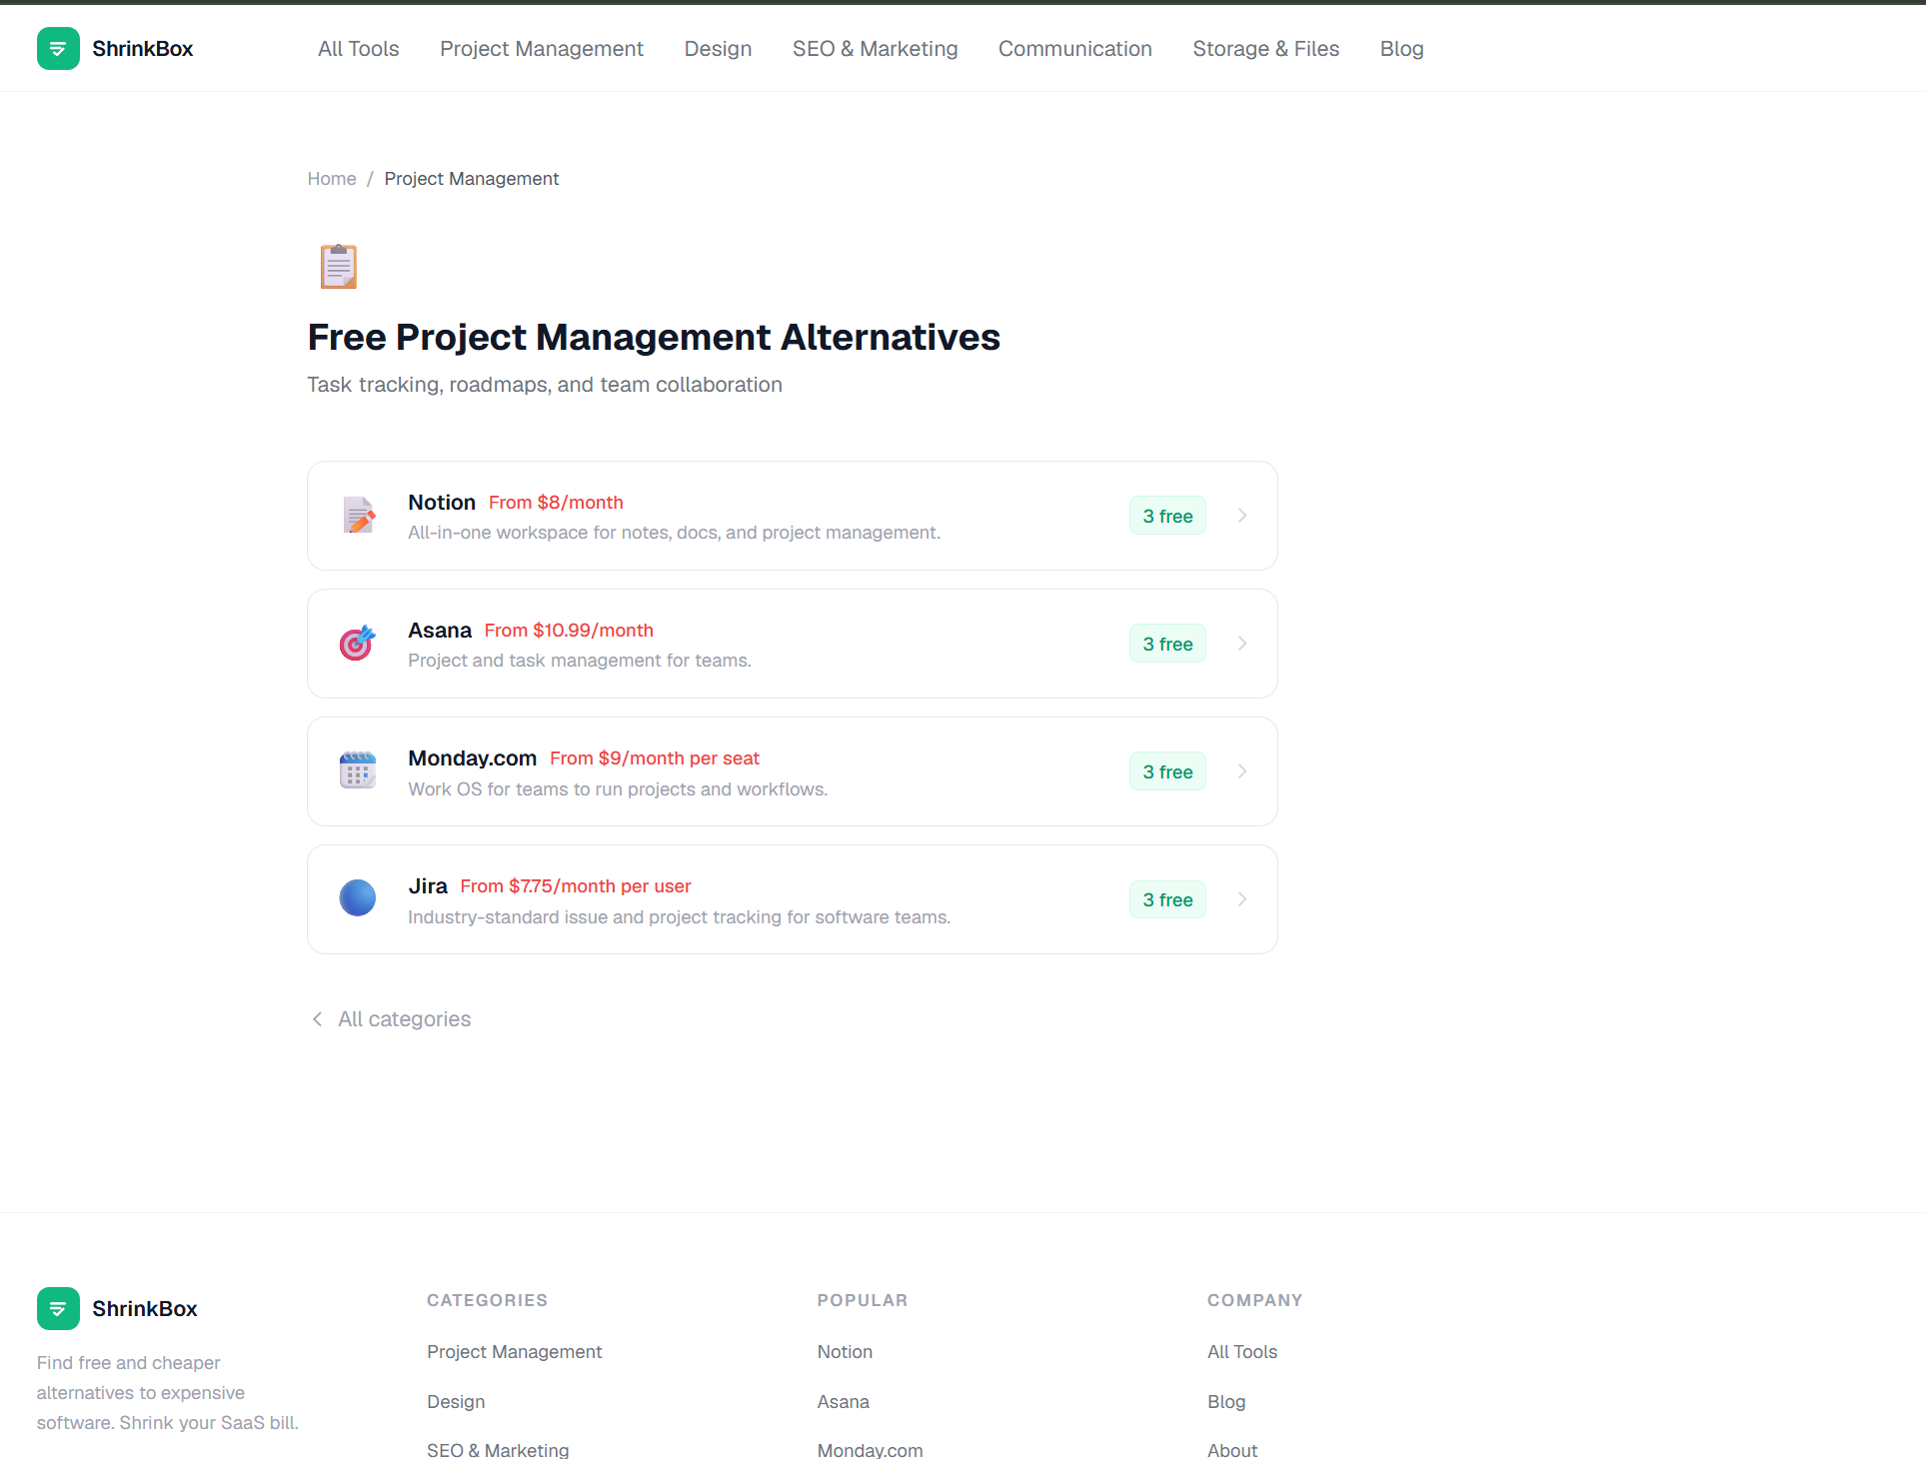Click the COMPANY footer heading
The width and height of the screenshot is (1926, 1459).
tap(1254, 1300)
